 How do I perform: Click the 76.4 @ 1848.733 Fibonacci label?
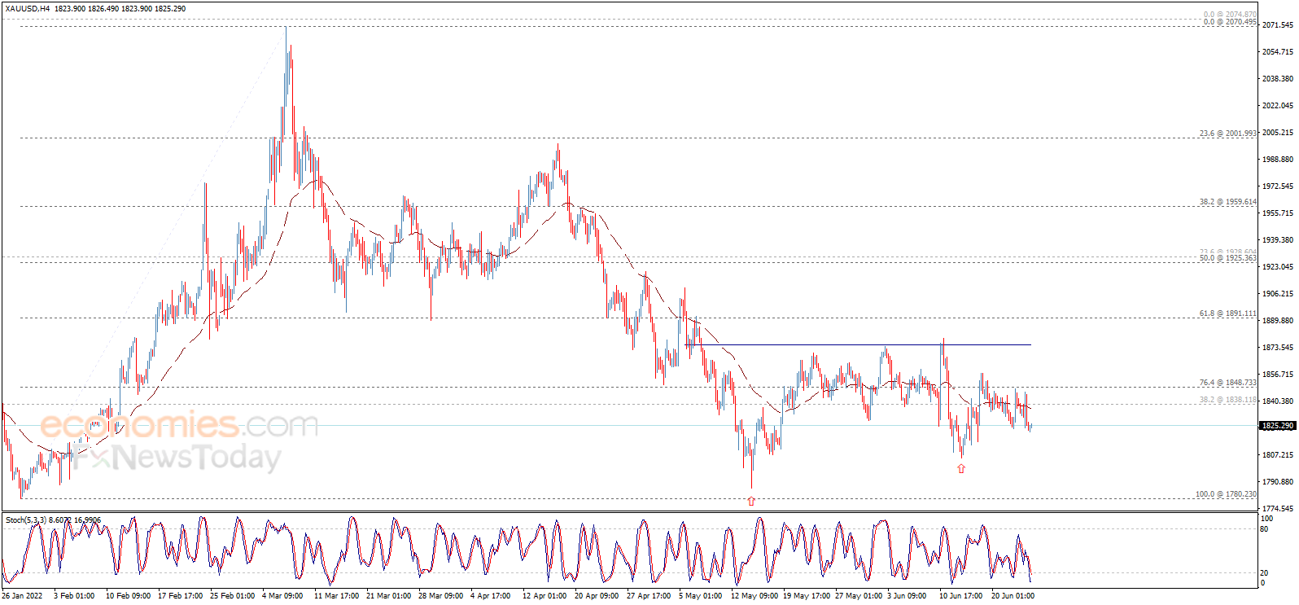pos(1227,383)
